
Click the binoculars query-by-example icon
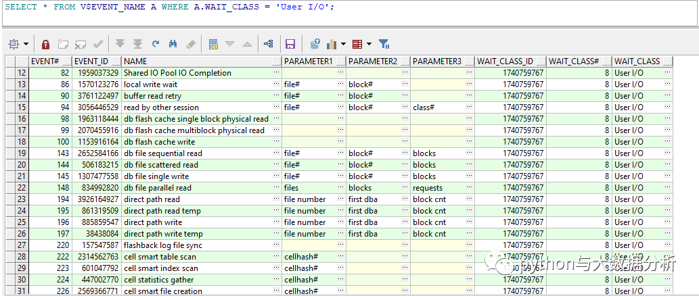click(173, 44)
